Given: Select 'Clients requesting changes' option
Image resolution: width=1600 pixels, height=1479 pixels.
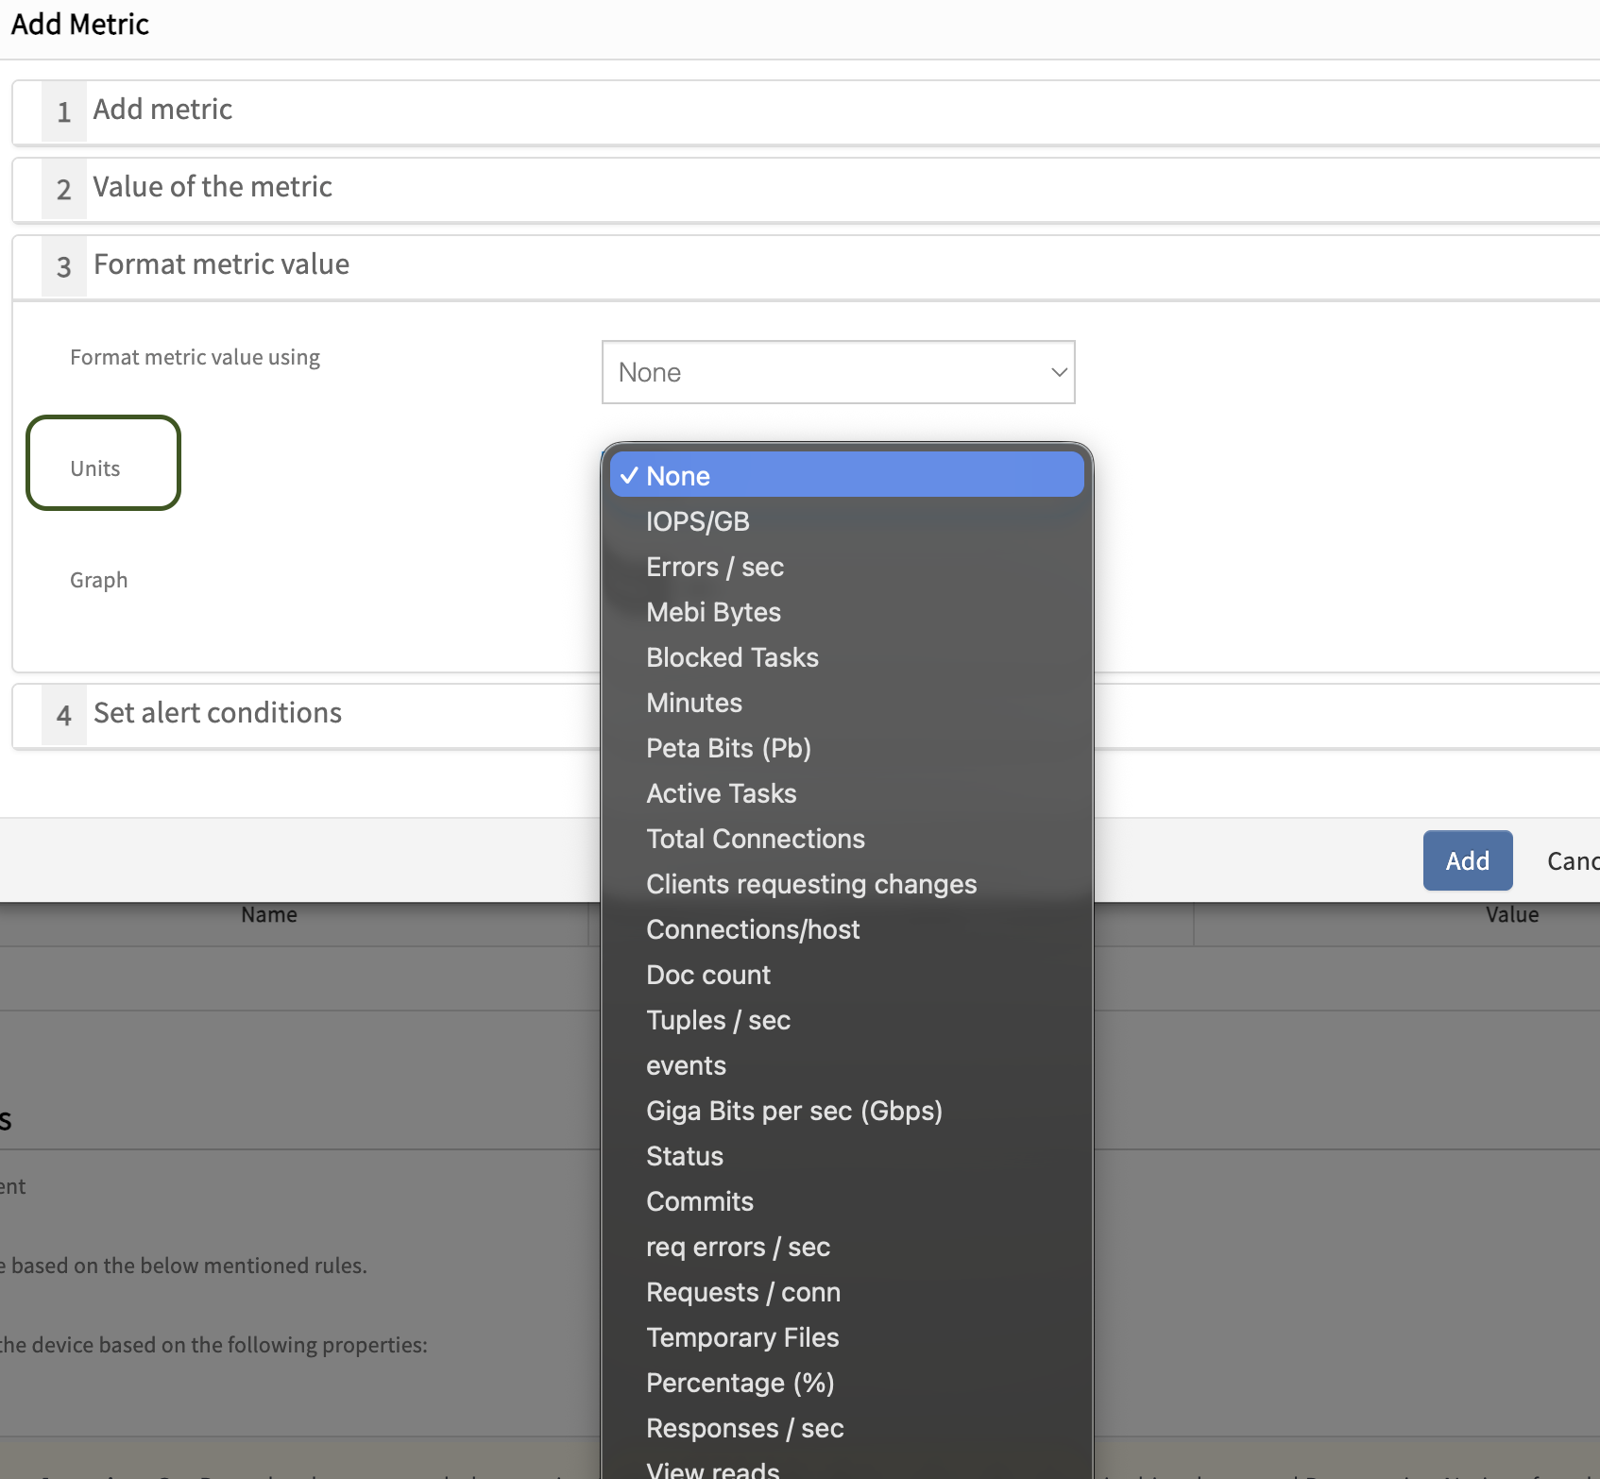Looking at the screenshot, I should [x=810, y=884].
